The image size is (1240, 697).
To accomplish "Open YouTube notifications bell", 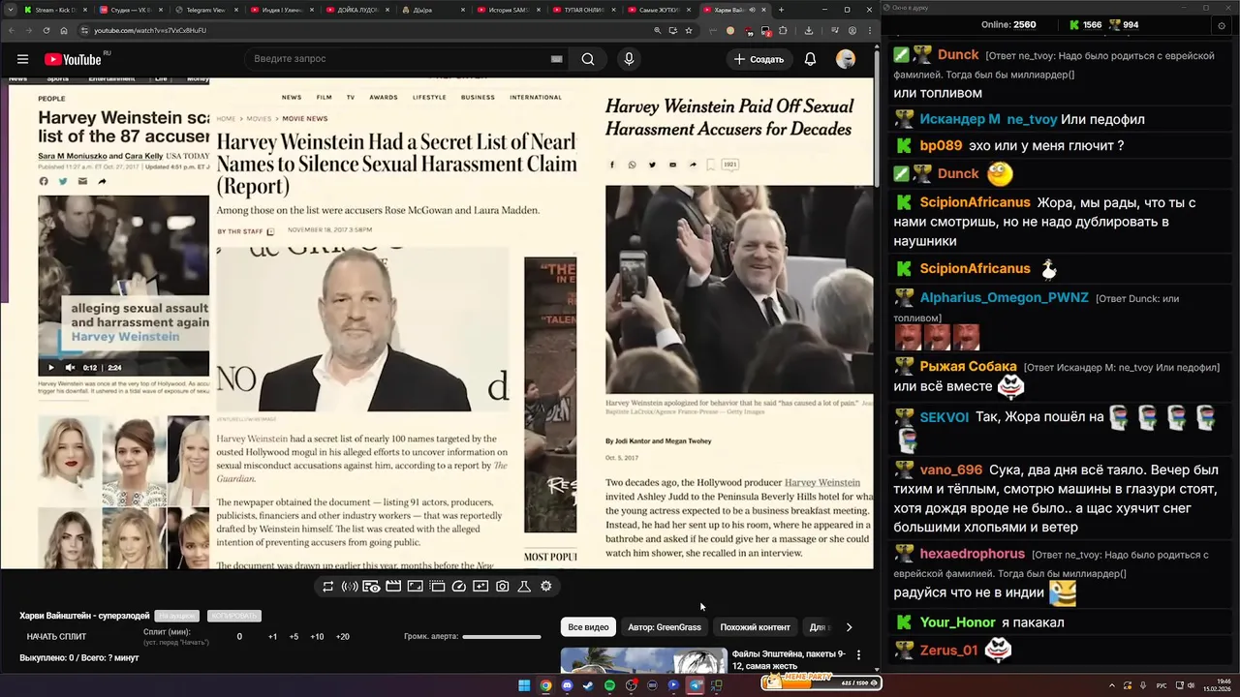I will coord(810,59).
